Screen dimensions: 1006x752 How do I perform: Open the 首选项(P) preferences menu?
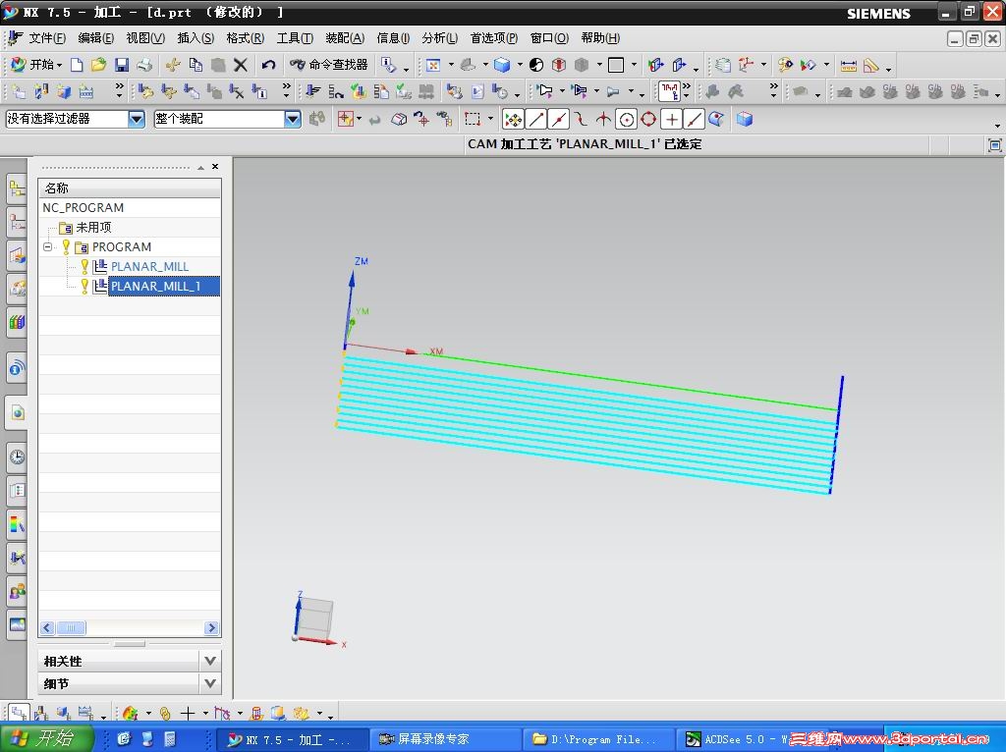point(494,38)
